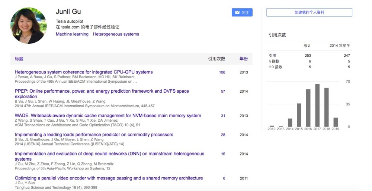Viewport: 372px width, 191px height.
Task: Open the parallel video encoder paper
Action: coord(109,178)
